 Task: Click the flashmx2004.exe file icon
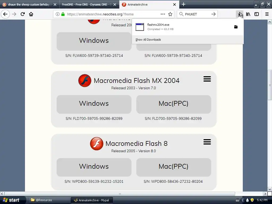click(140, 27)
